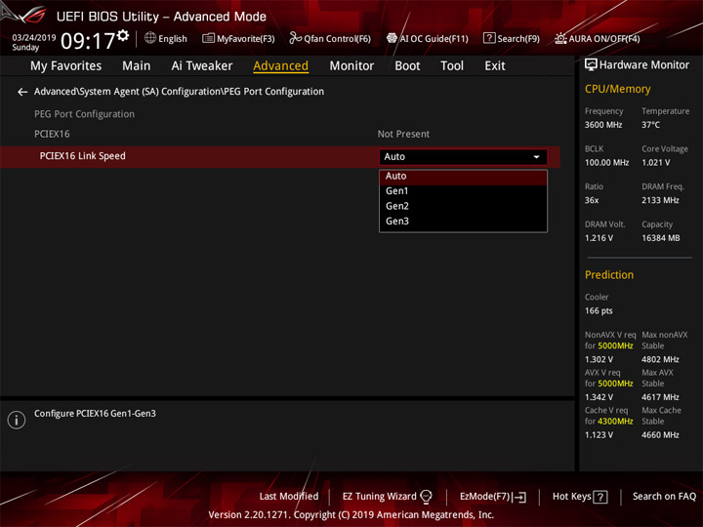The width and height of the screenshot is (703, 527).
Task: Click the date 03/24/2019 Sunday
Action: click(33, 42)
